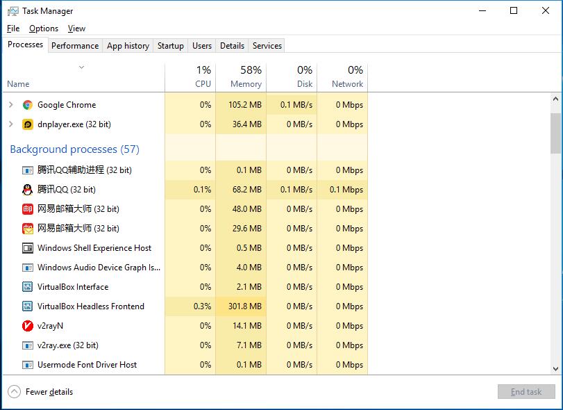Sort processes by CPU column header
The height and width of the screenshot is (410, 563).
click(190, 76)
